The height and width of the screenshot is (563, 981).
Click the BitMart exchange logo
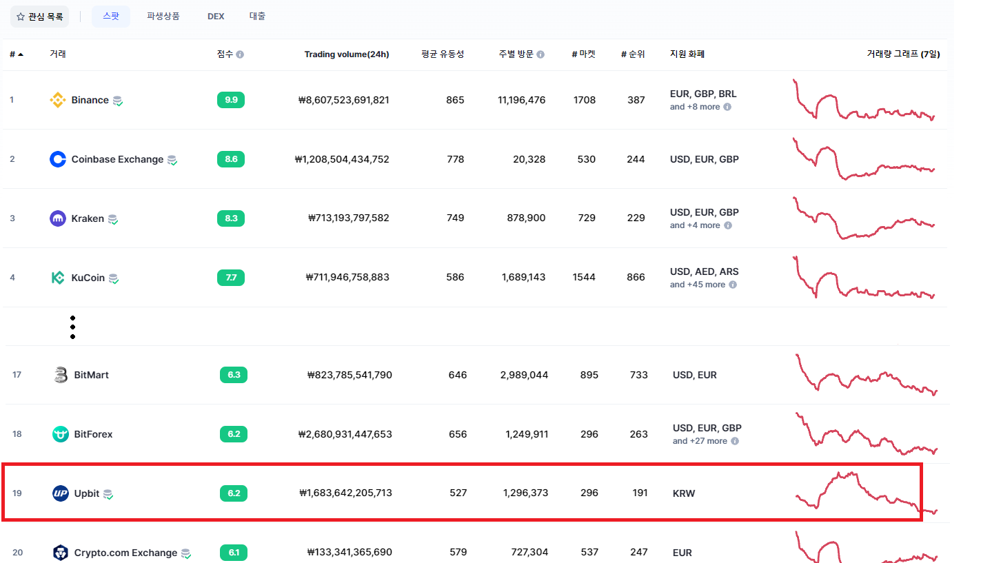coord(61,376)
